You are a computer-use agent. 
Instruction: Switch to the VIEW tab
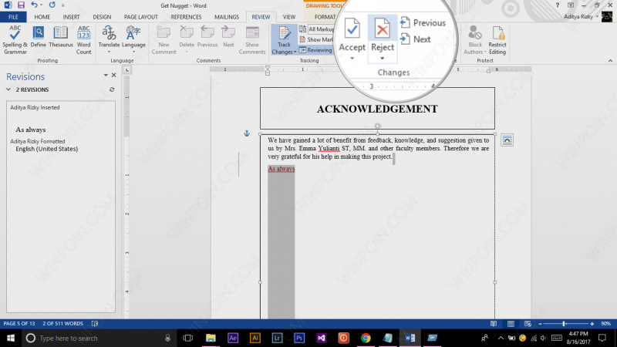pyautogui.click(x=288, y=17)
